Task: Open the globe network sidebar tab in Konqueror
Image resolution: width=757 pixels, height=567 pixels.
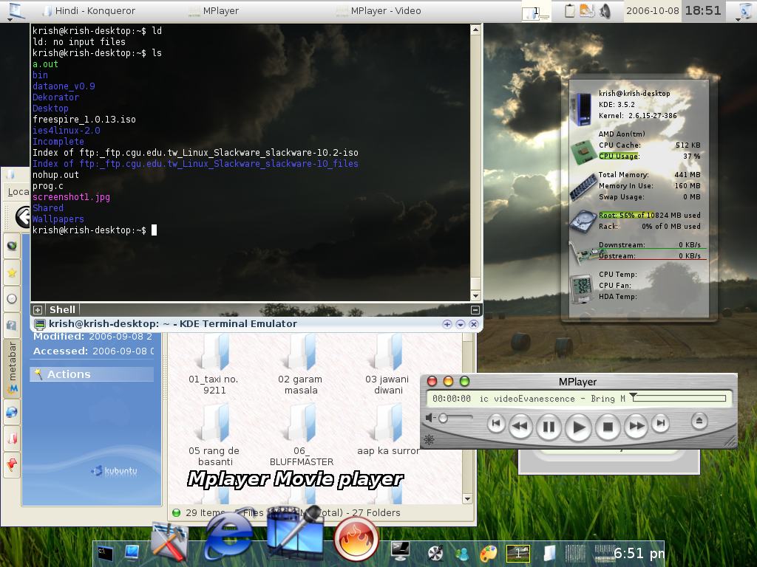Action: coord(12,412)
